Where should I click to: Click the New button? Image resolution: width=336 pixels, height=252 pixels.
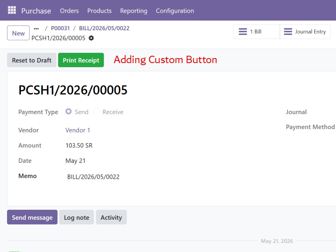[18, 33]
